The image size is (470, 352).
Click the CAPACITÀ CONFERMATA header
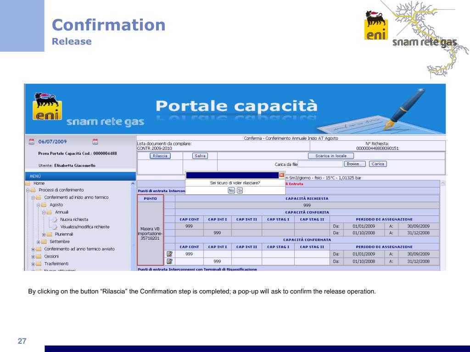[x=307, y=240]
